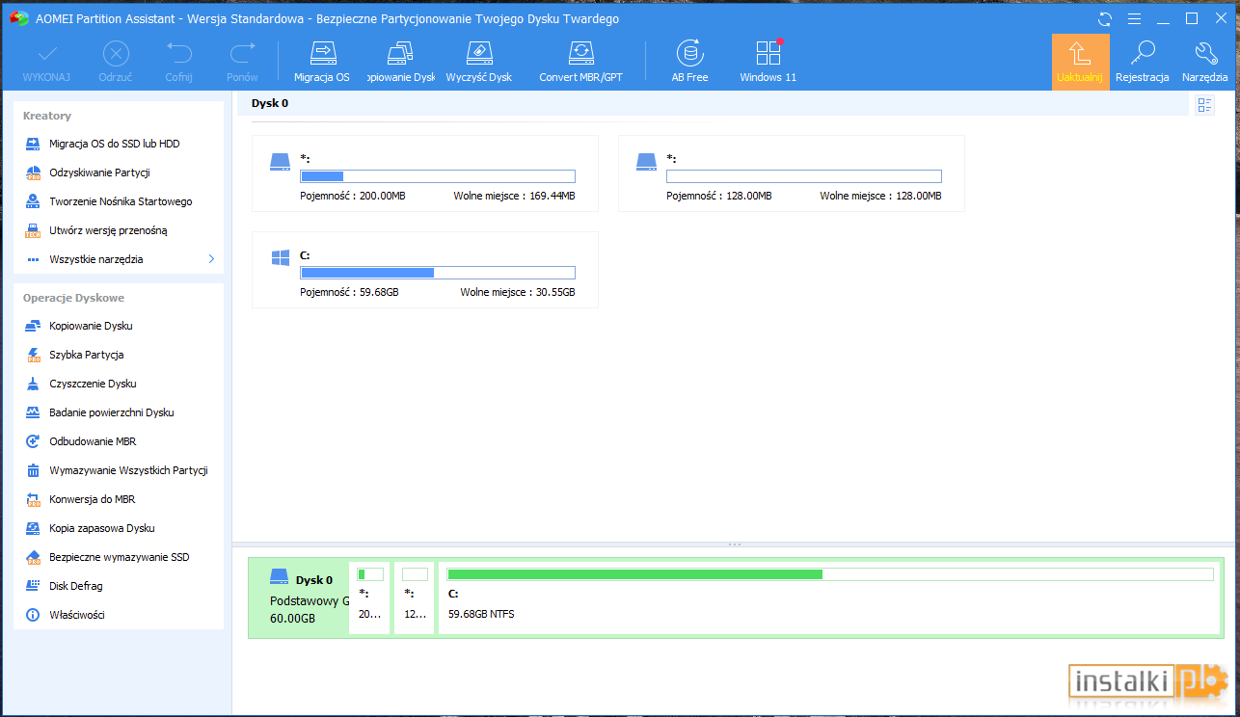
Task: Choose Bezpieczne wymazywanie SSD option
Action: click(119, 557)
